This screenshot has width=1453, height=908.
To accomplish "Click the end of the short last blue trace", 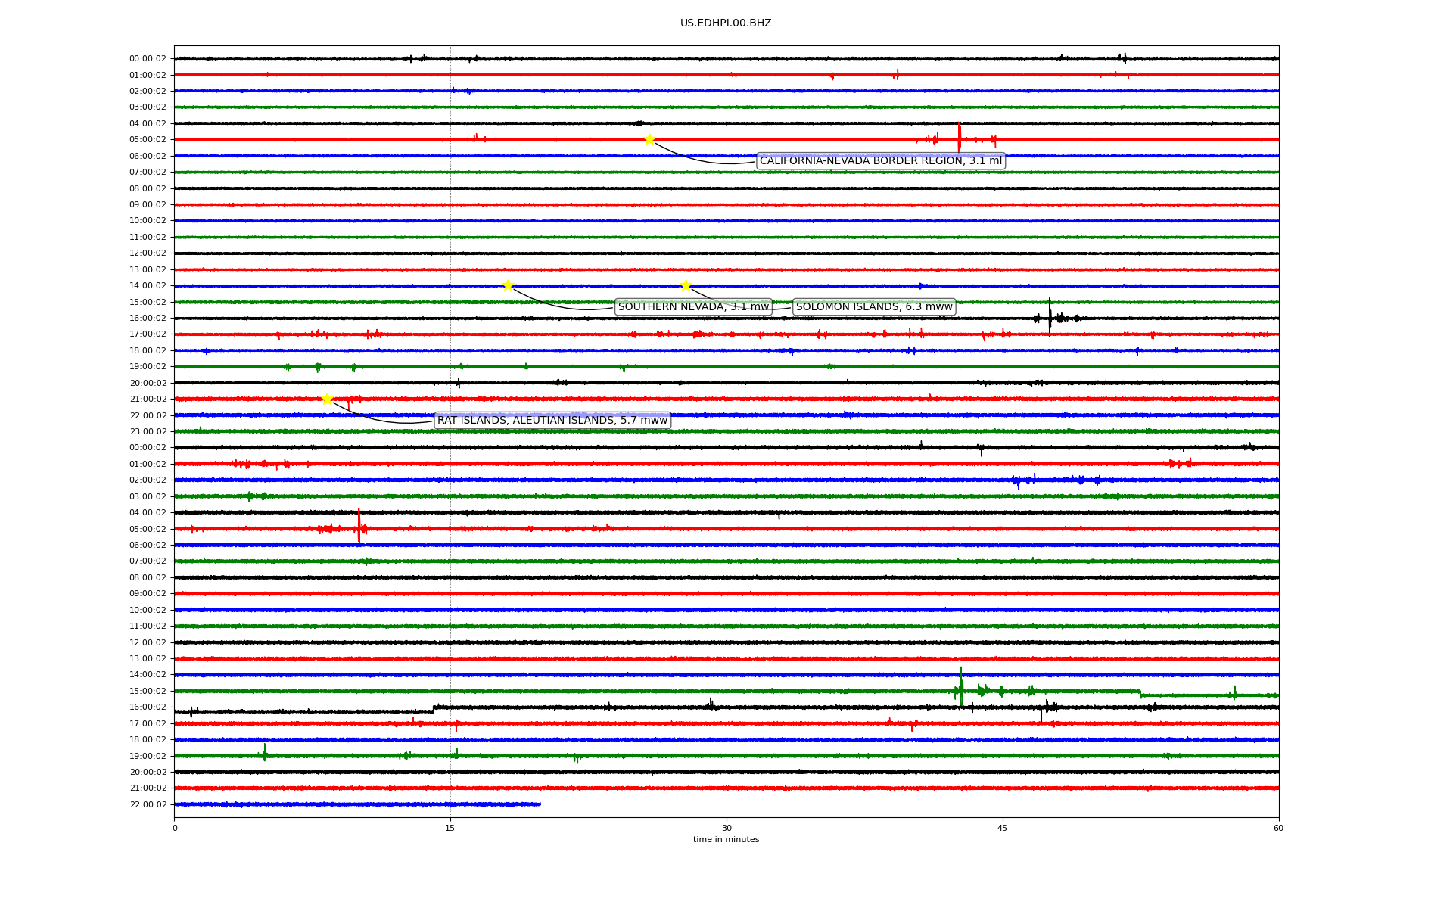I will [540, 804].
